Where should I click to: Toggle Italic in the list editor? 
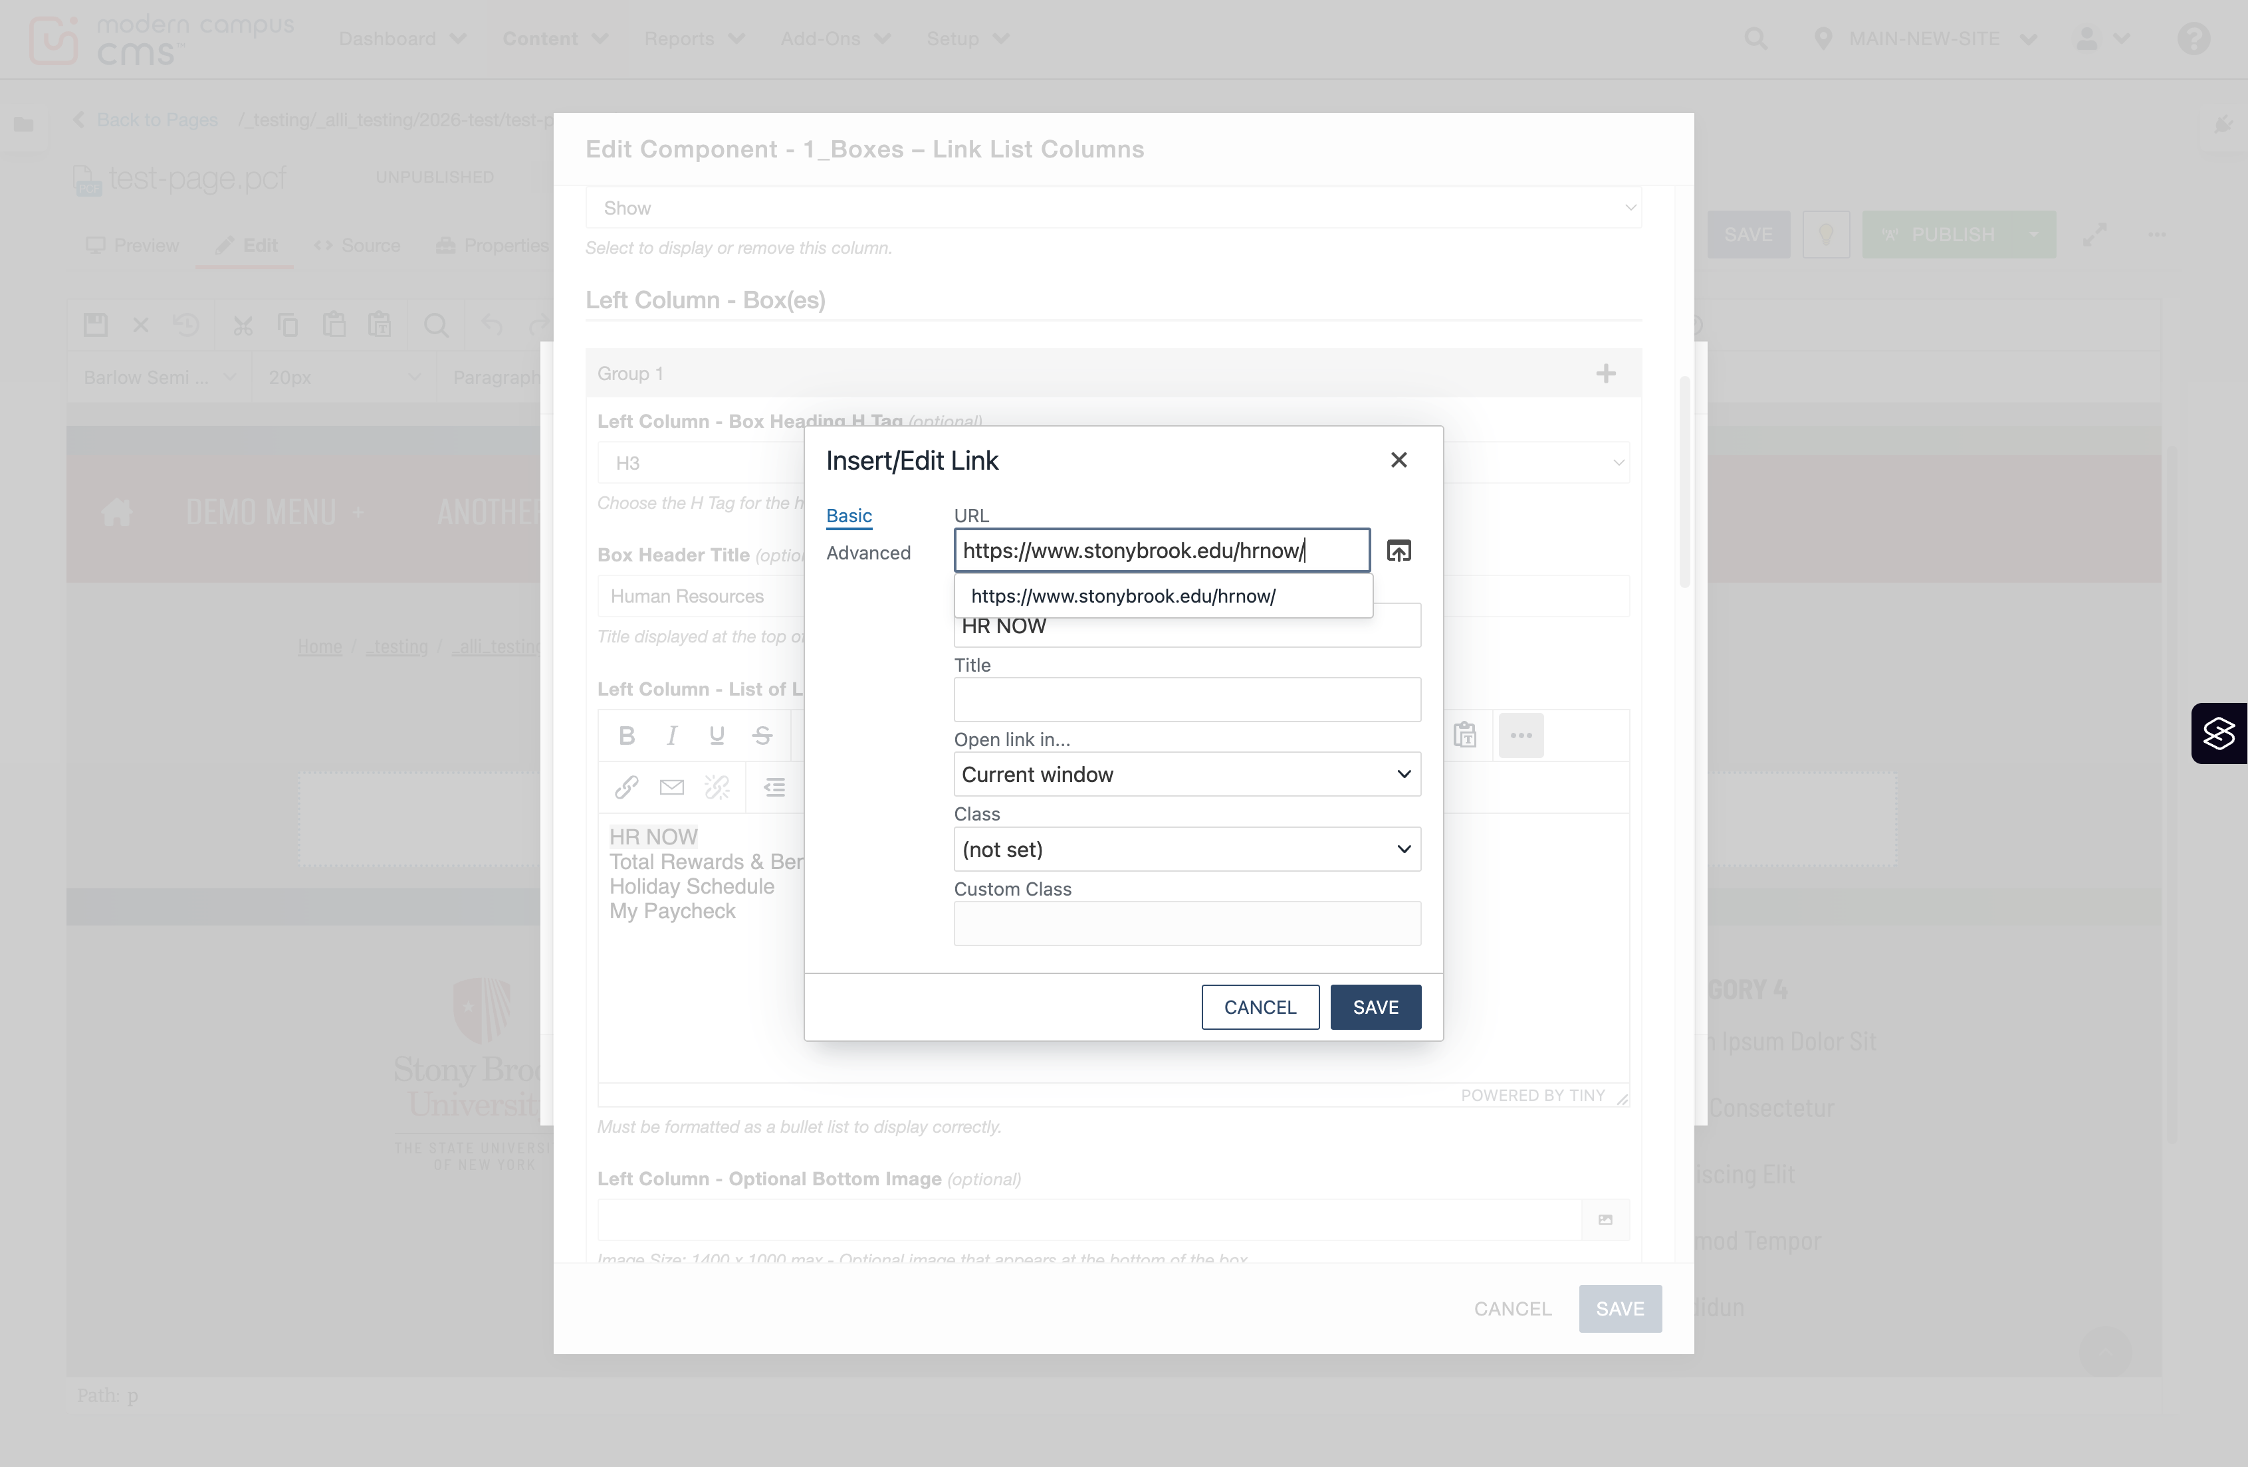[671, 735]
